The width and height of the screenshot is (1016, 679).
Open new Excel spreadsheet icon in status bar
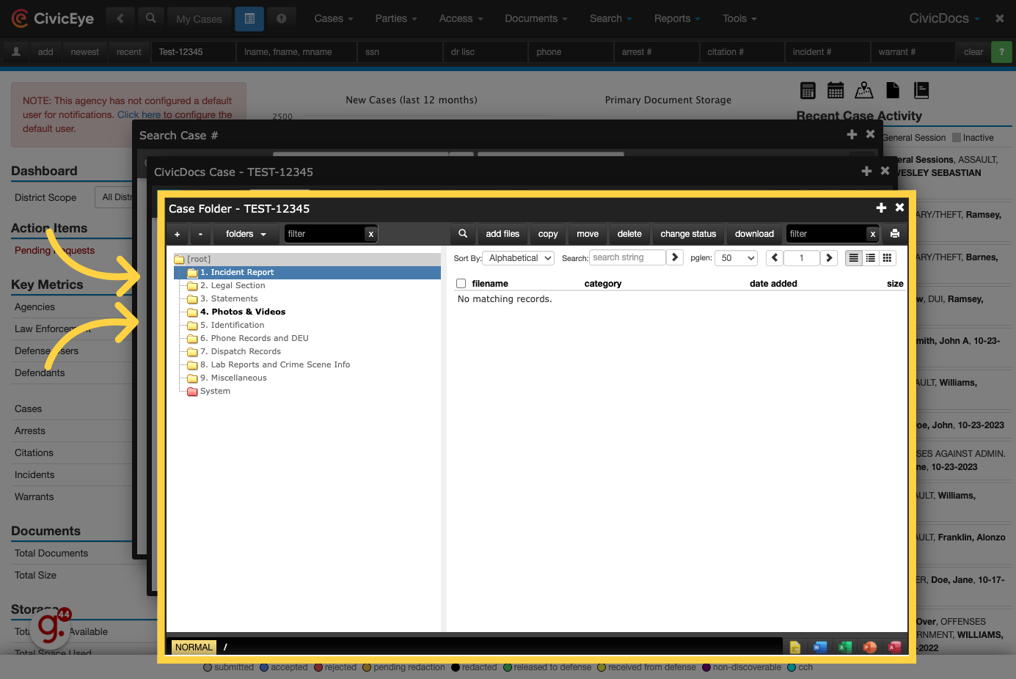coord(845,647)
